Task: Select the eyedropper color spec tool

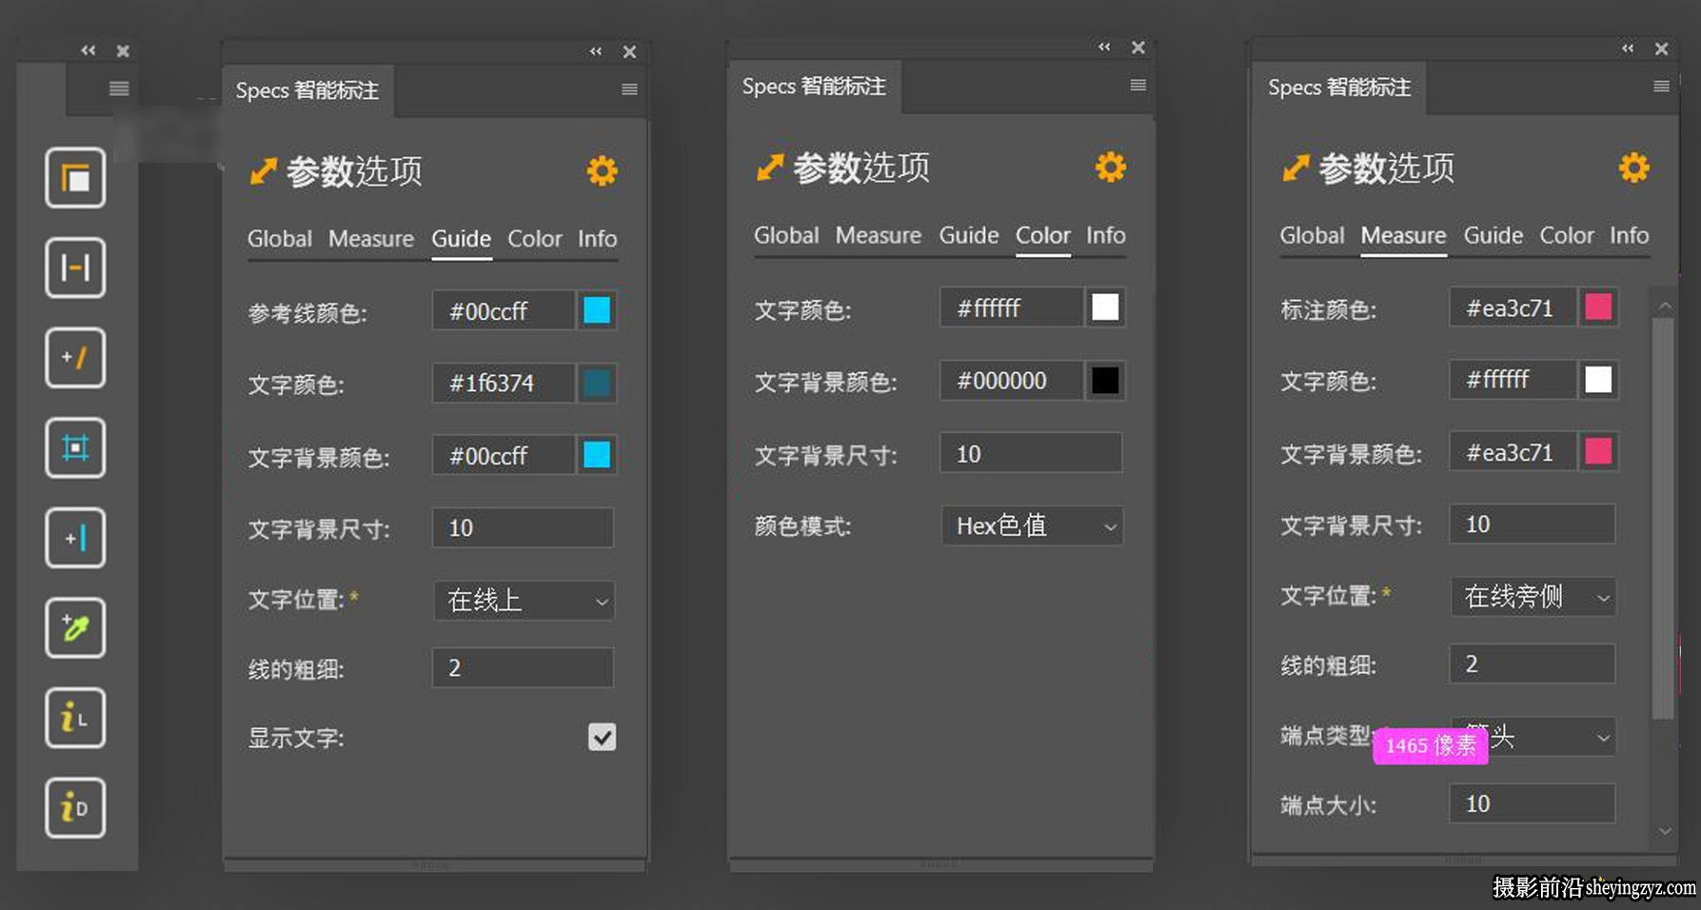Action: (75, 627)
